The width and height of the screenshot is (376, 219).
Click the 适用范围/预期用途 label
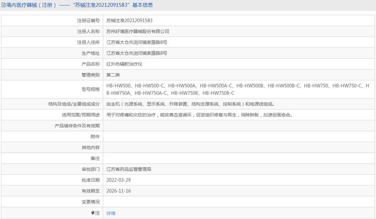81,115
